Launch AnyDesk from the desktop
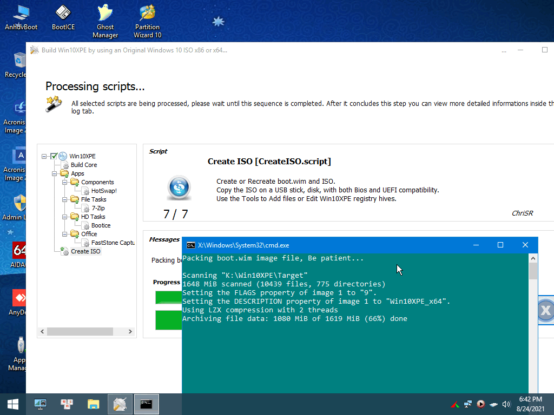The width and height of the screenshot is (554, 415). pos(18,303)
